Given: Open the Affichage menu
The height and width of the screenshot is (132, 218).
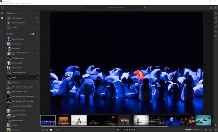Looking at the screenshot, I should pyautogui.click(x=24, y=4).
